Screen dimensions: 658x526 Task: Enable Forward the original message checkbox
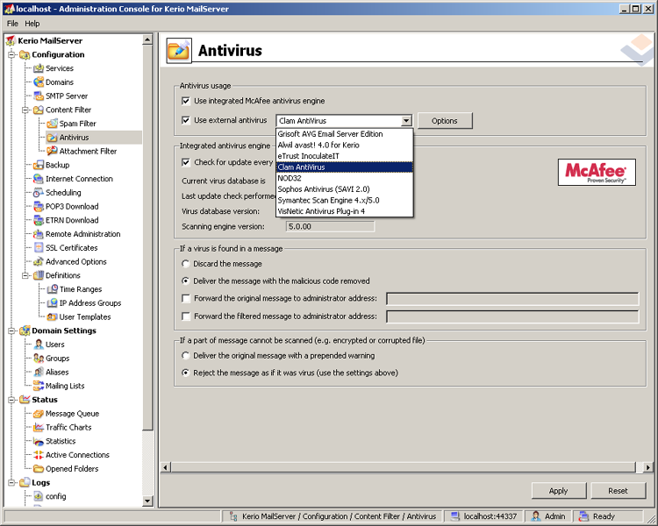(x=185, y=298)
